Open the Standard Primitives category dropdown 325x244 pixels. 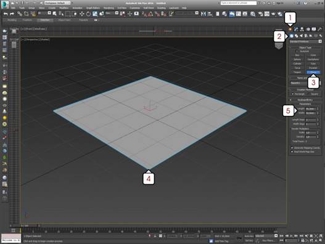click(x=305, y=41)
